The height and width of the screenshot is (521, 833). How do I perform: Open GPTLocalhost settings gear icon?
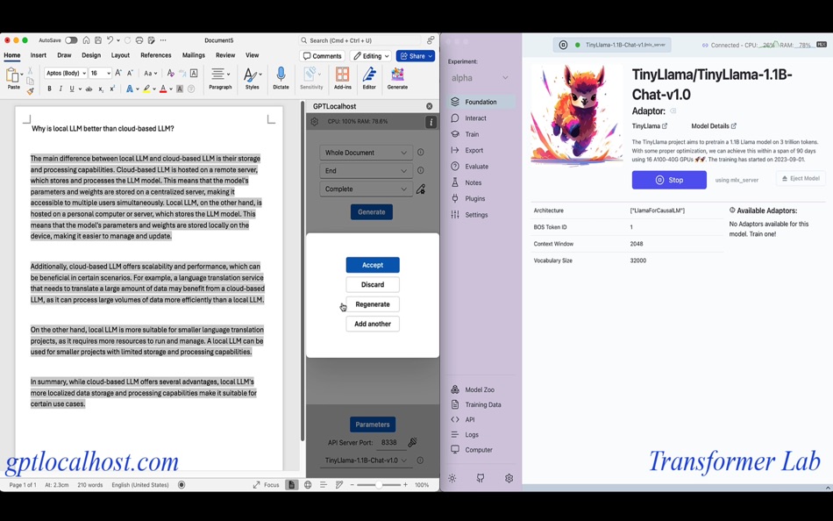[x=315, y=122]
